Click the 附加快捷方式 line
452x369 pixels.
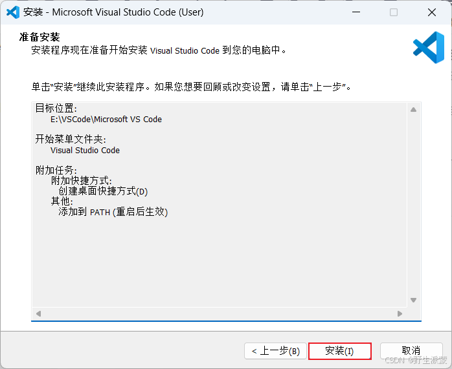click(x=82, y=181)
